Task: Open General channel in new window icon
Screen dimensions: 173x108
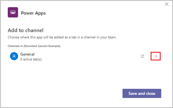Action: [x=142, y=56]
